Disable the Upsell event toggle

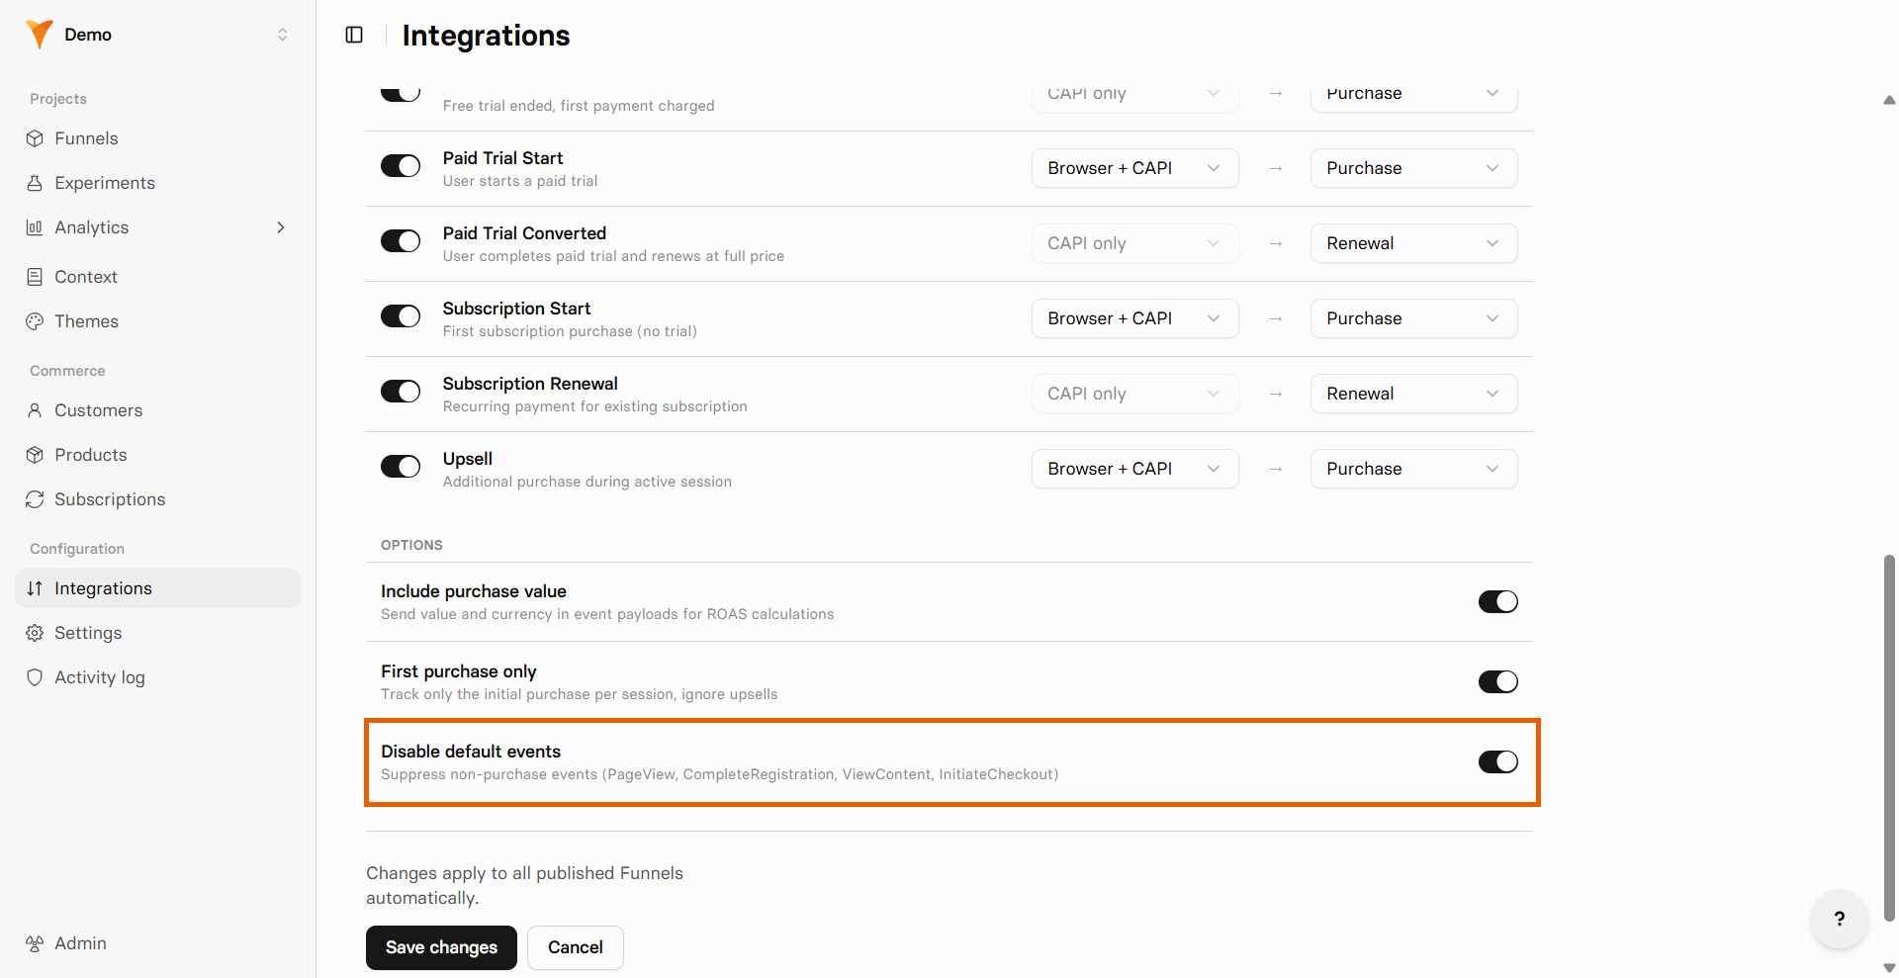(x=401, y=467)
